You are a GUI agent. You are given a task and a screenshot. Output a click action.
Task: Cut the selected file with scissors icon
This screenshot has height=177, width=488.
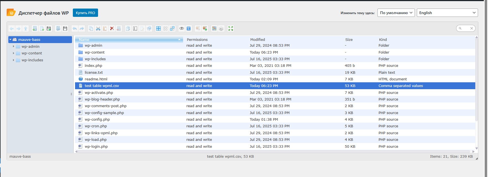98,28
